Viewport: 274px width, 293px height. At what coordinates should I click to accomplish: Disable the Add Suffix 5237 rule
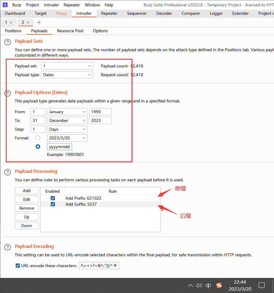(x=53, y=204)
